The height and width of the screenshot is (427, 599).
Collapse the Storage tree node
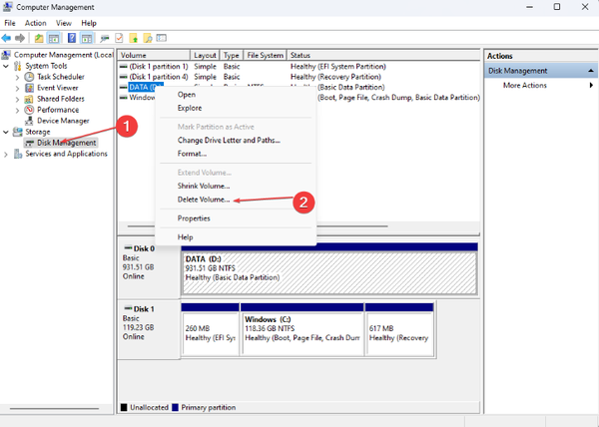tap(6, 132)
